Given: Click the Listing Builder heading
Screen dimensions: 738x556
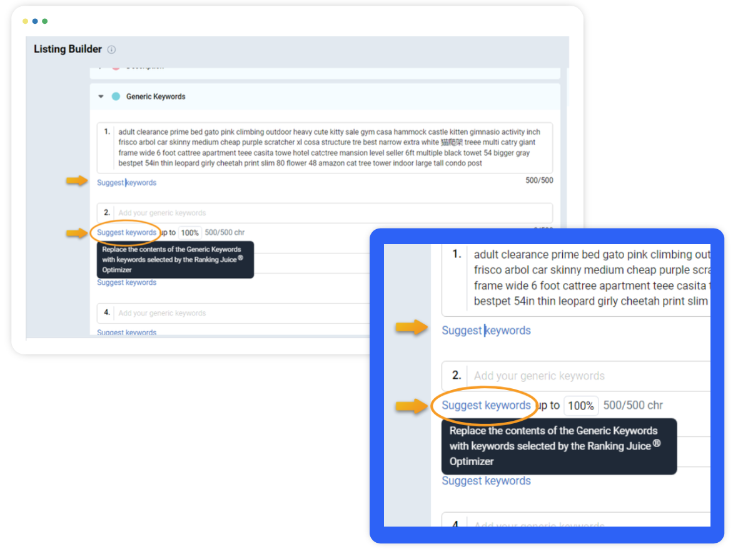Looking at the screenshot, I should click(68, 49).
